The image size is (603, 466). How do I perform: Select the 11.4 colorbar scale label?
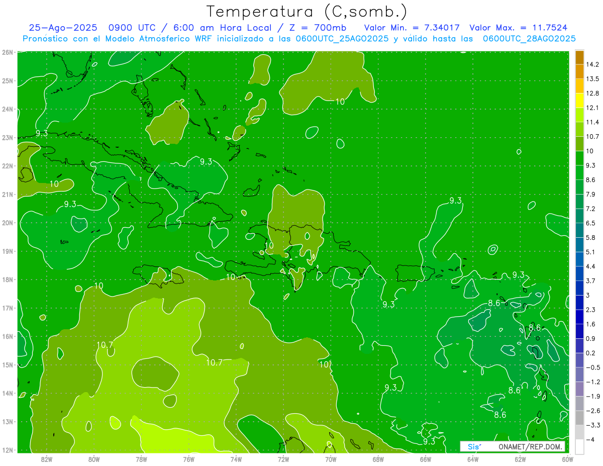click(593, 122)
